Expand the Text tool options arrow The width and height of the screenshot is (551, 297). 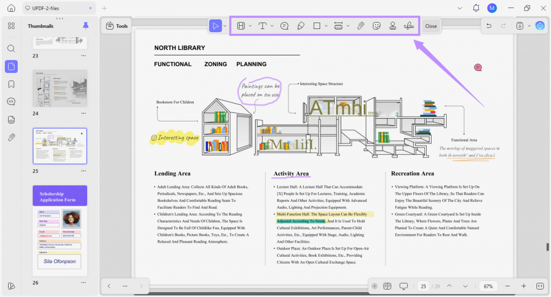[272, 26]
